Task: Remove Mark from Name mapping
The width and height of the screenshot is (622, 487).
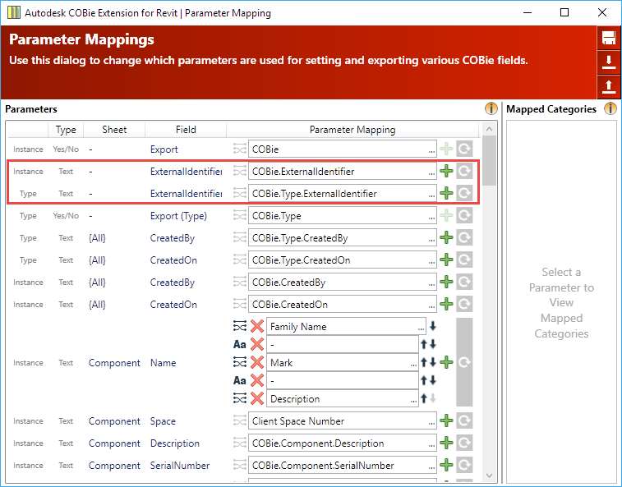Action: 257,362
